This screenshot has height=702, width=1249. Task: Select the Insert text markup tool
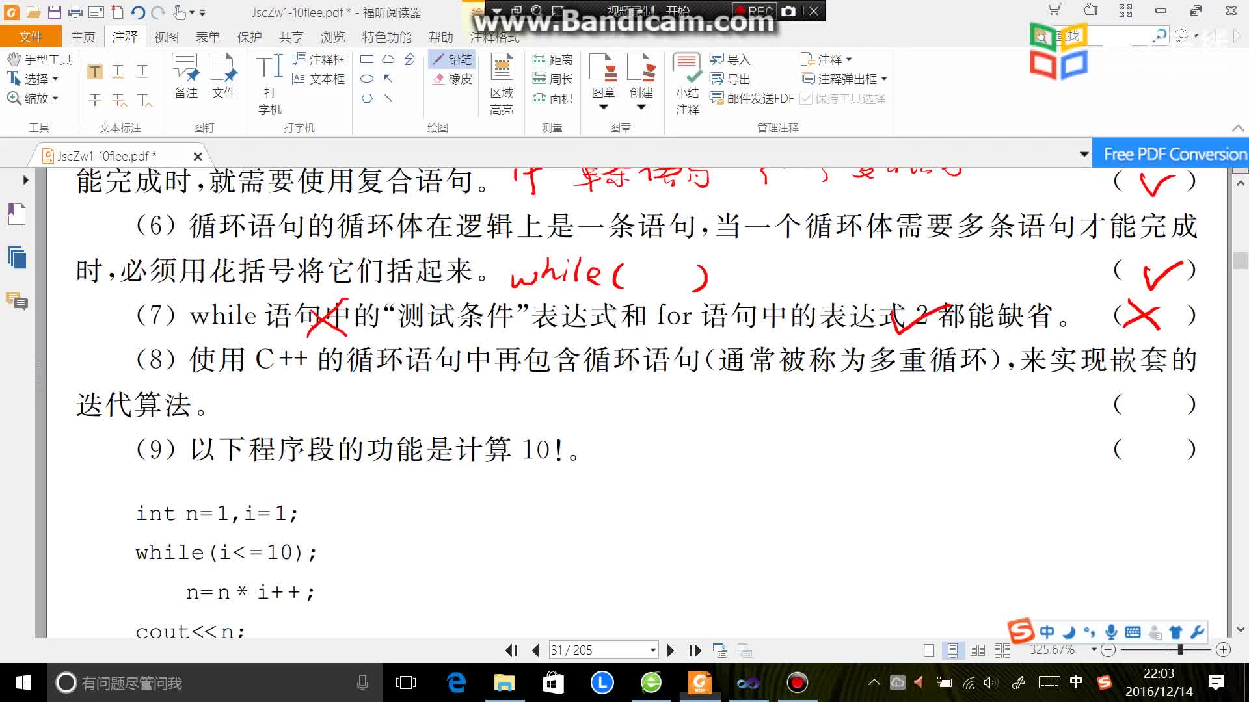pyautogui.click(x=144, y=99)
